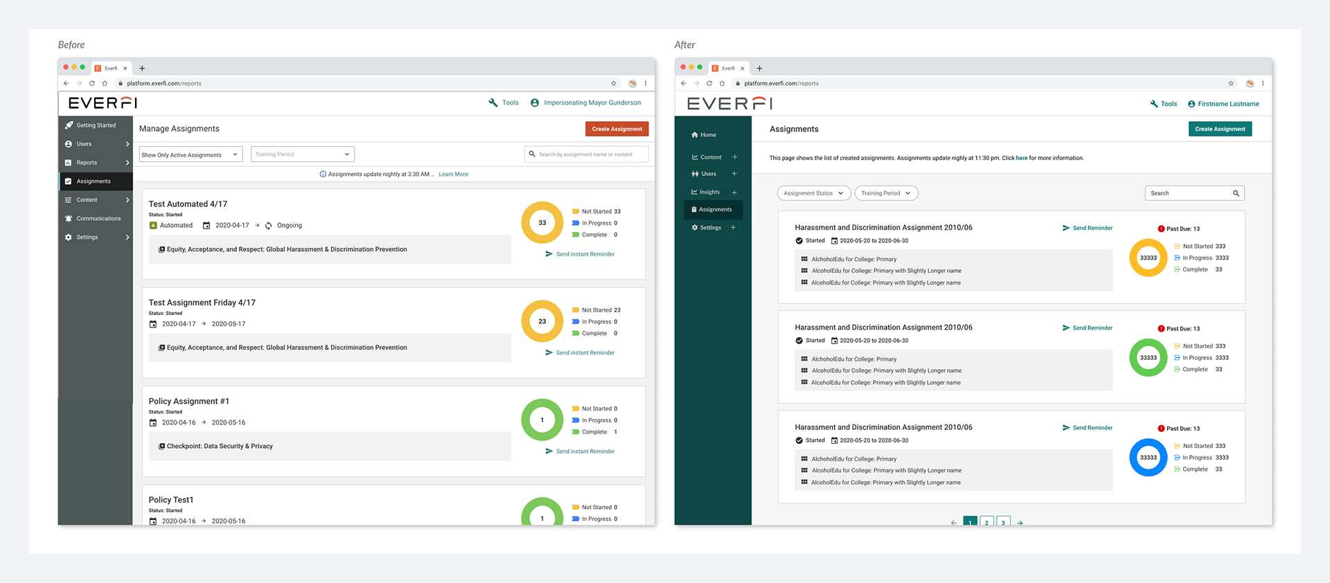Open Show Only Active Assignments dropdown
Screen dimensions: 1330x583
[x=190, y=154]
